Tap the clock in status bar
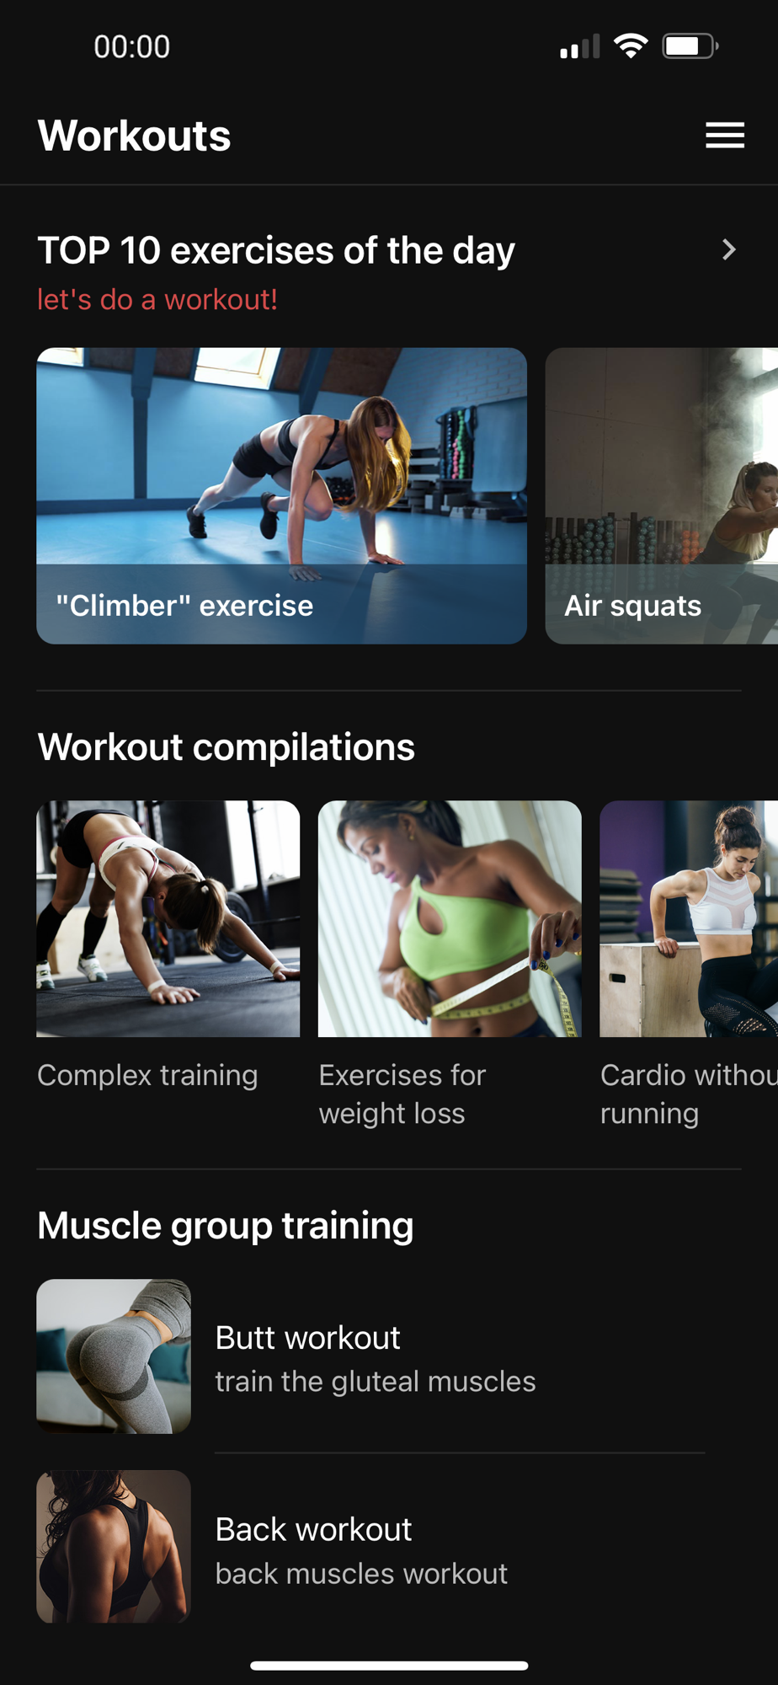 pyautogui.click(x=132, y=46)
